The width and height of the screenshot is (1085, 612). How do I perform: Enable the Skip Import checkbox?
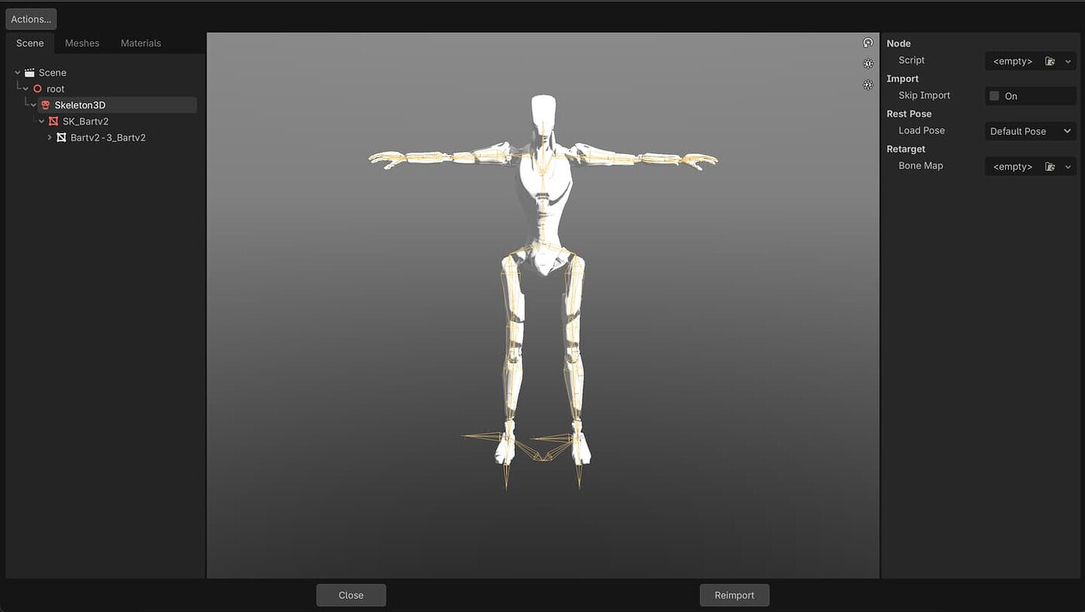[x=994, y=96]
